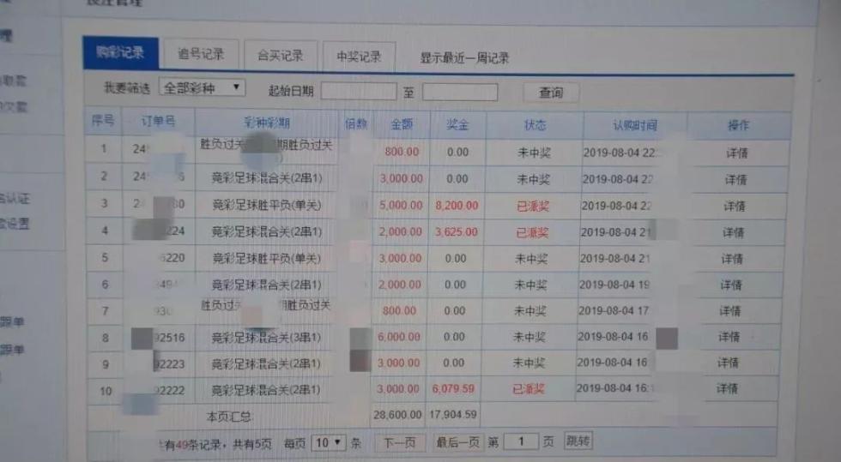Focus the end date input field
This screenshot has height=462, width=841.
(460, 93)
